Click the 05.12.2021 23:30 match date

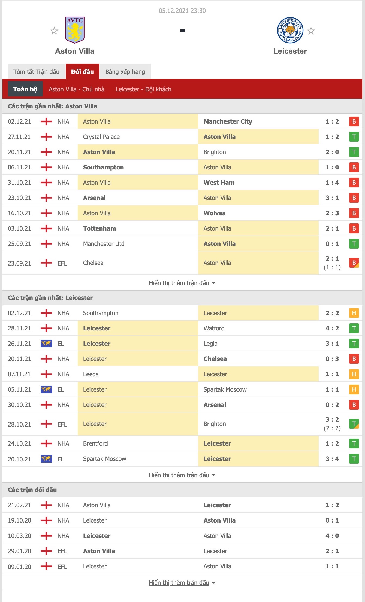pos(182,11)
